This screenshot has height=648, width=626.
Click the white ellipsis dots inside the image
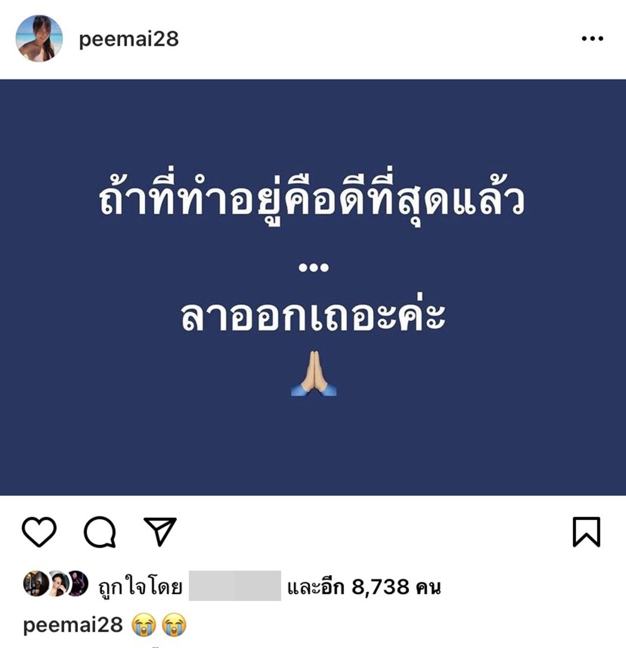click(313, 267)
